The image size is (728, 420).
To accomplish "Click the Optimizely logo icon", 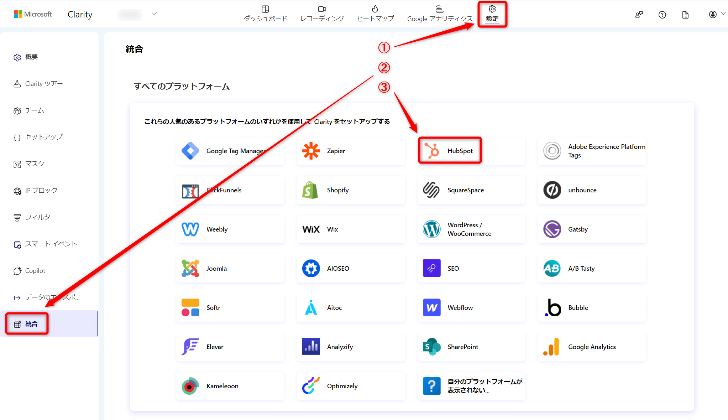I will [x=311, y=386].
